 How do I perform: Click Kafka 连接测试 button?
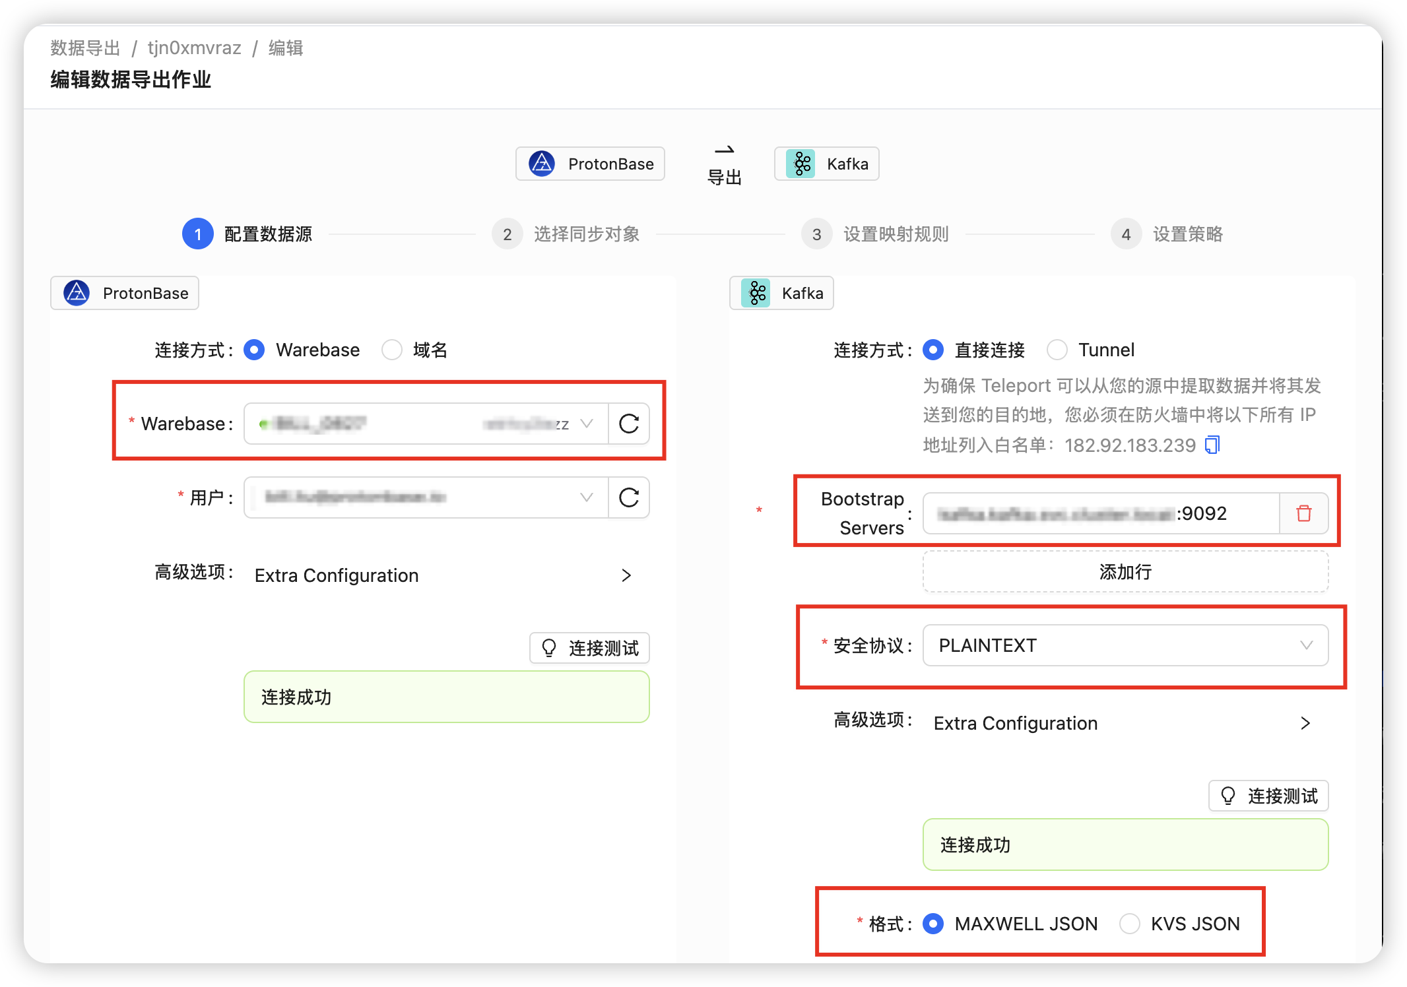click(1268, 796)
